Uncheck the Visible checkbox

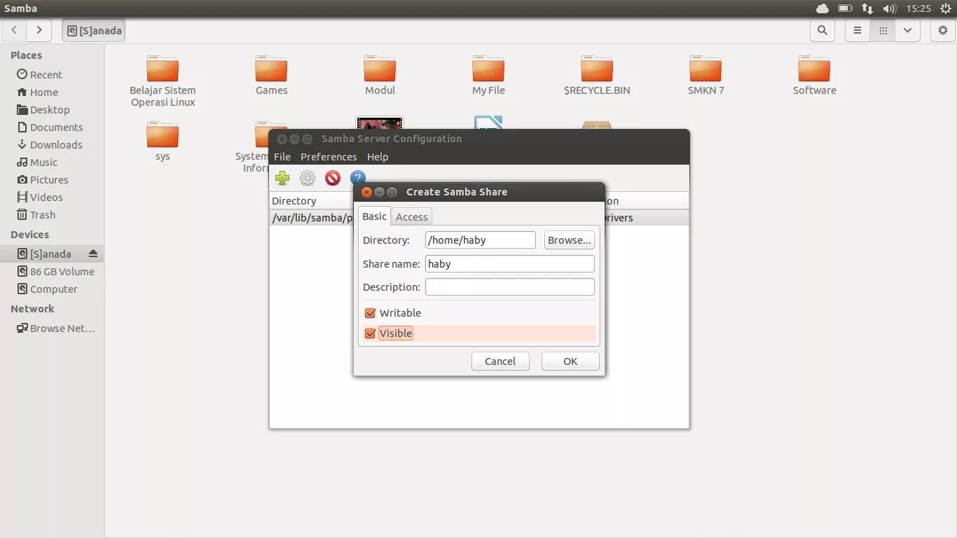[371, 333]
